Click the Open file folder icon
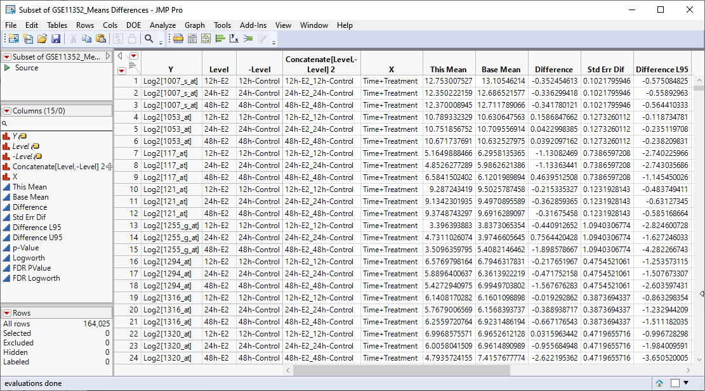This screenshot has height=391, width=705. [42, 39]
